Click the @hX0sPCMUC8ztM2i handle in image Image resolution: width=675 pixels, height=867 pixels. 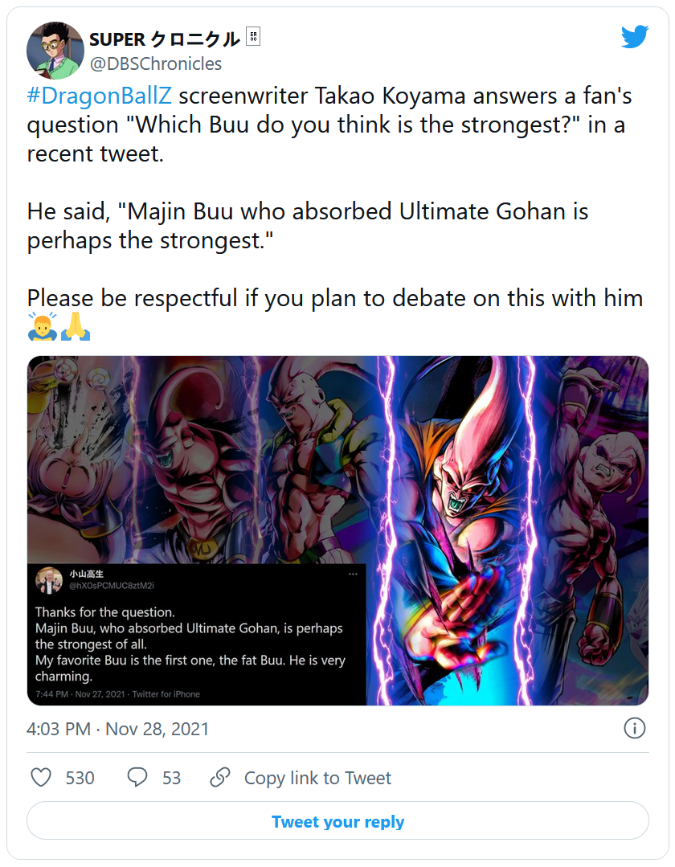click(111, 586)
